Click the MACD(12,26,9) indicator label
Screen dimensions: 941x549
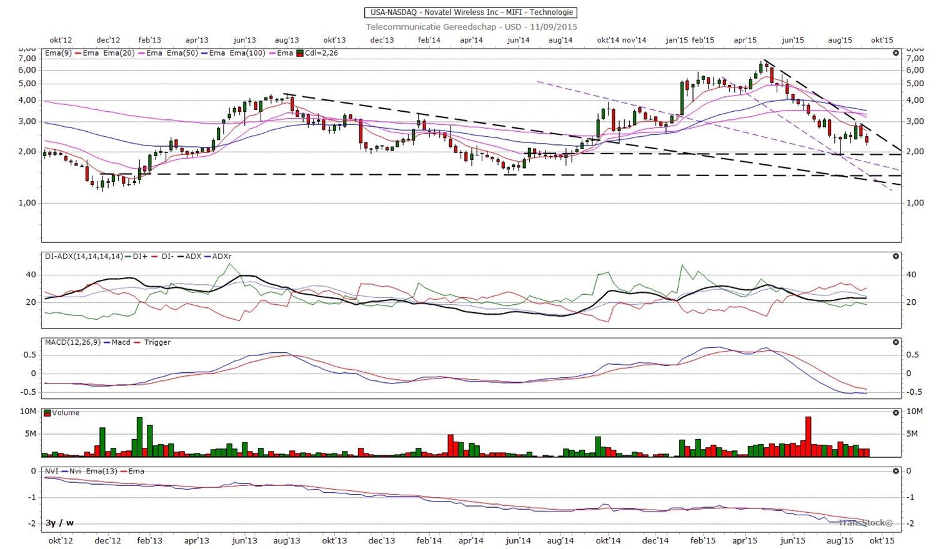[72, 342]
